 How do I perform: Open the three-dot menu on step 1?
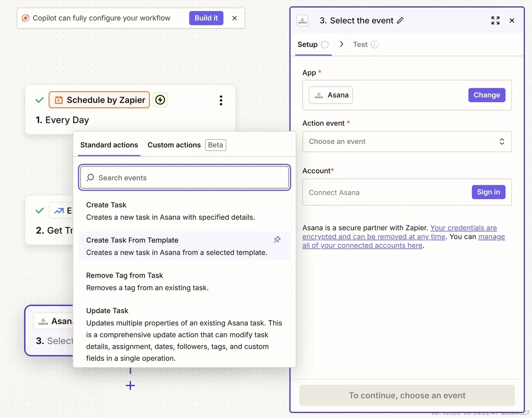point(221,100)
